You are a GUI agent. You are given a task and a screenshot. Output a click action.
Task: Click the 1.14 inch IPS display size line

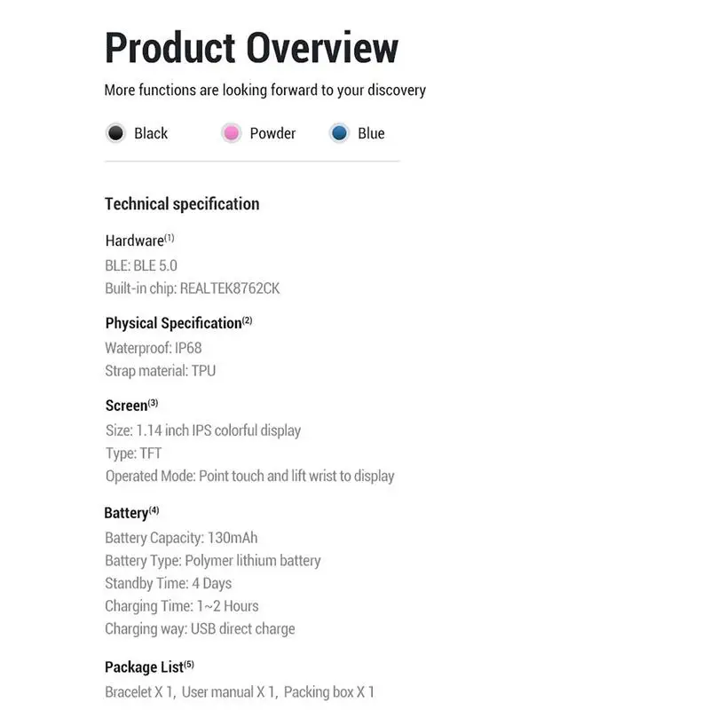pyautogui.click(x=202, y=430)
